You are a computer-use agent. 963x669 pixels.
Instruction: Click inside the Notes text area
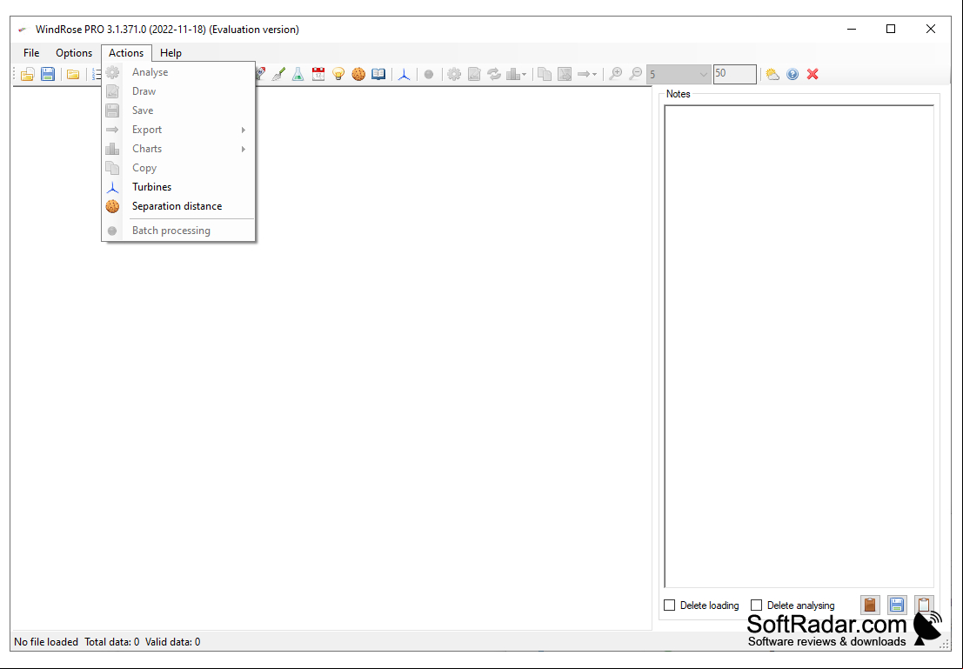[799, 346]
